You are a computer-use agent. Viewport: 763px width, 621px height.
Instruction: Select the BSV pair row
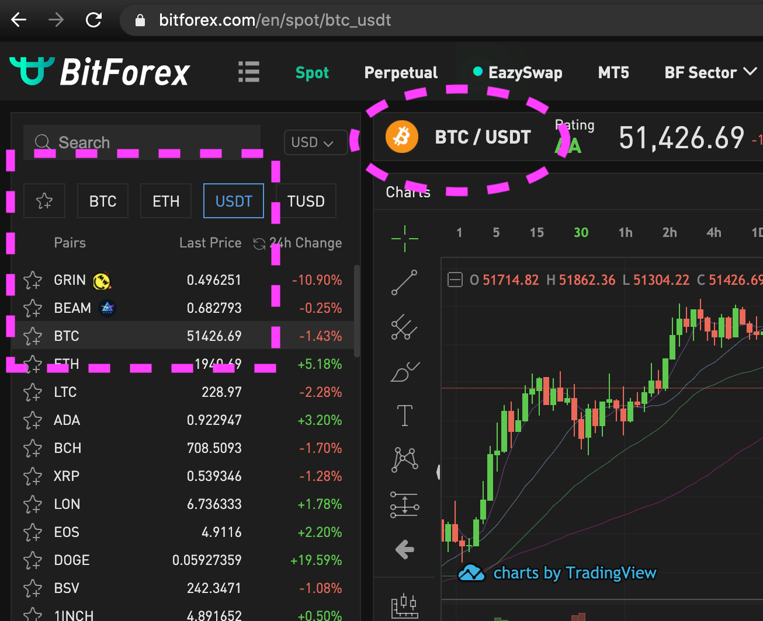coord(183,588)
